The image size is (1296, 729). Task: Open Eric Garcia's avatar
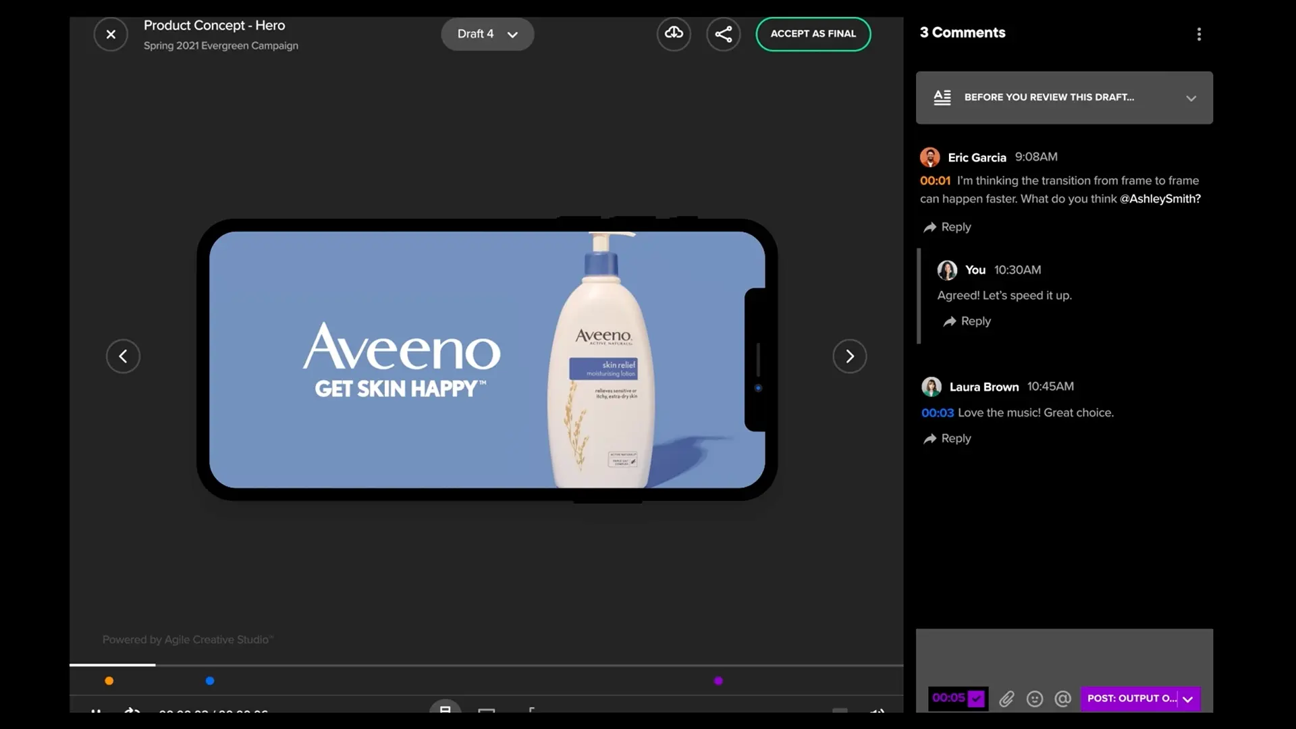pos(930,157)
